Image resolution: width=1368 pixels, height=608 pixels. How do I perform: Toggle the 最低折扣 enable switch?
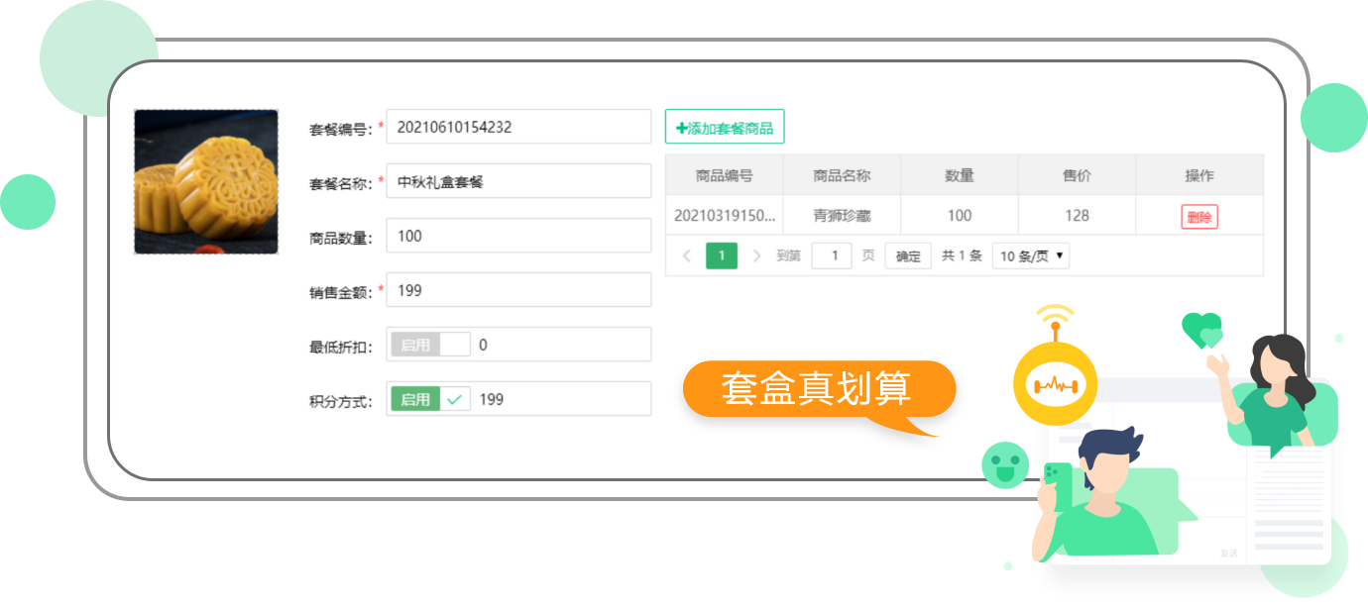430,345
